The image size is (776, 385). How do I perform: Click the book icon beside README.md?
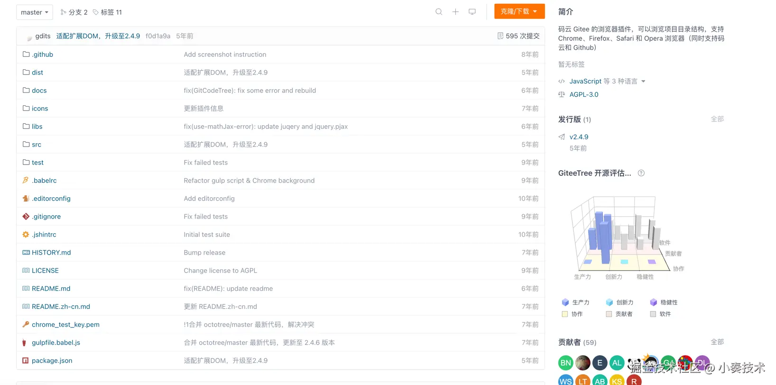(x=26, y=288)
